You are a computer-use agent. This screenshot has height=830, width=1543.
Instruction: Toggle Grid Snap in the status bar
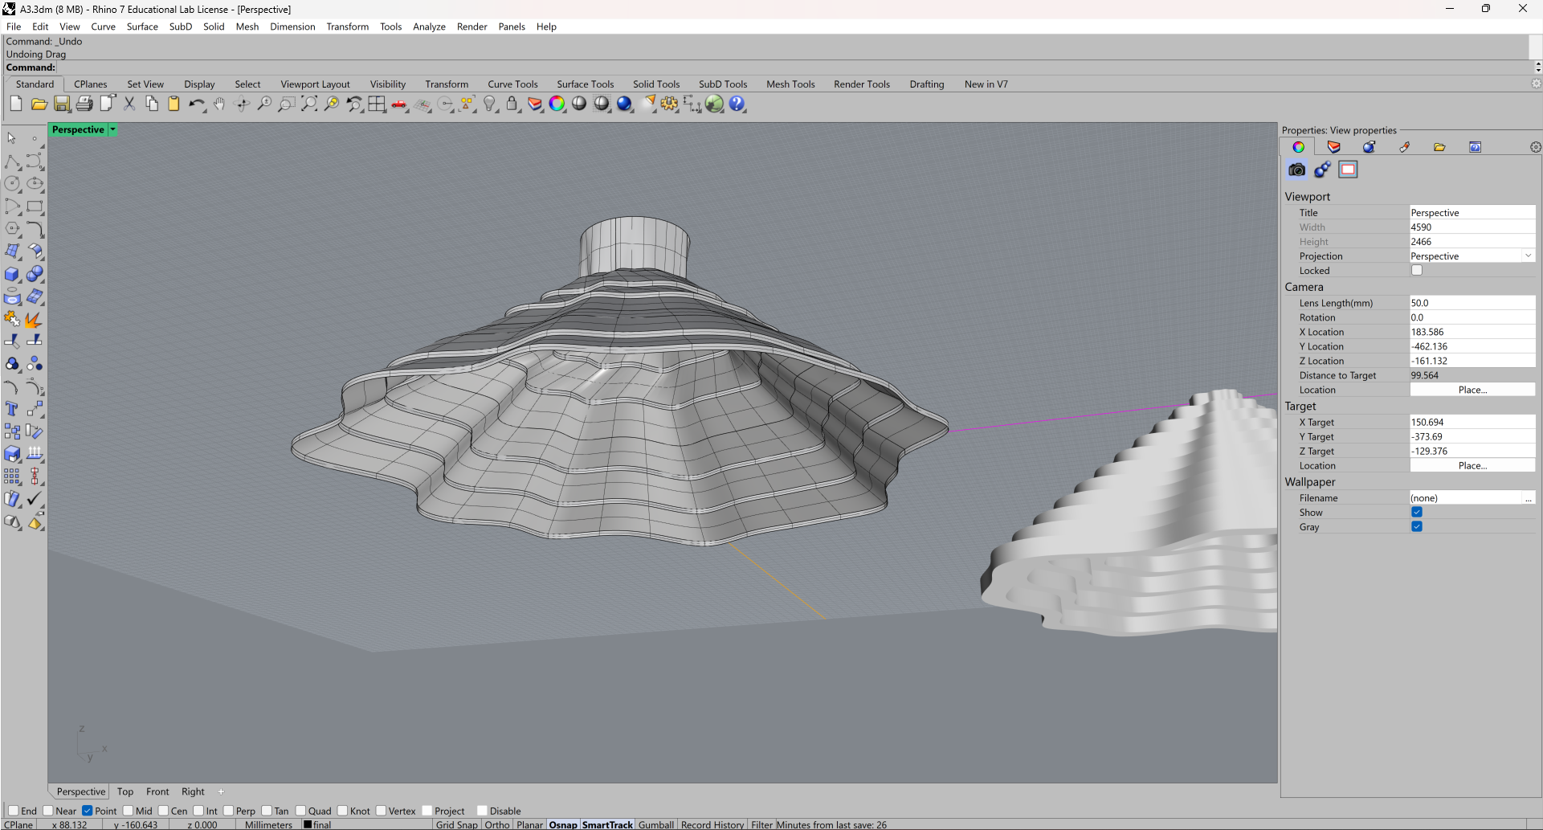pos(456,824)
